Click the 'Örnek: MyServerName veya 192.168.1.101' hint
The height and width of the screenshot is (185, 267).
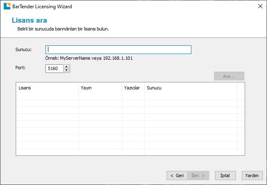point(89,58)
